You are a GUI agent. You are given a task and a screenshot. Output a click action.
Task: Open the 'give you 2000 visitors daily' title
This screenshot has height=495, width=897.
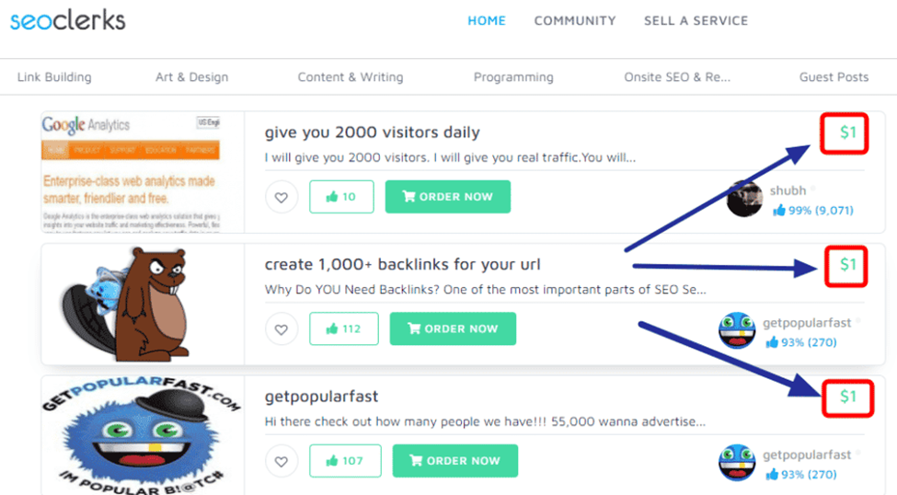coord(372,132)
